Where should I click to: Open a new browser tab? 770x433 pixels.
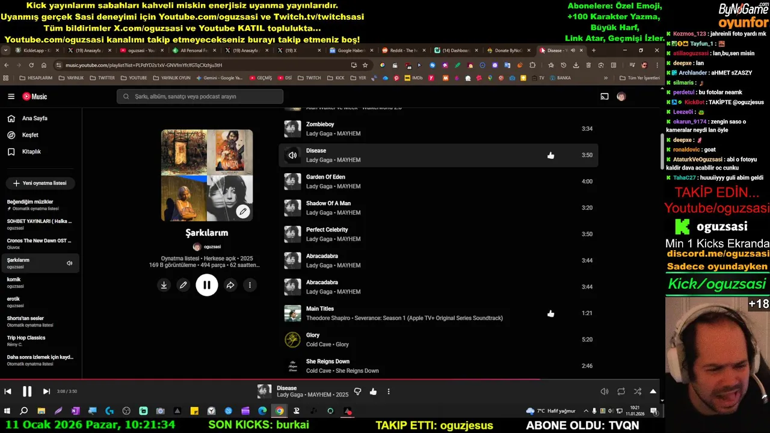tap(594, 51)
